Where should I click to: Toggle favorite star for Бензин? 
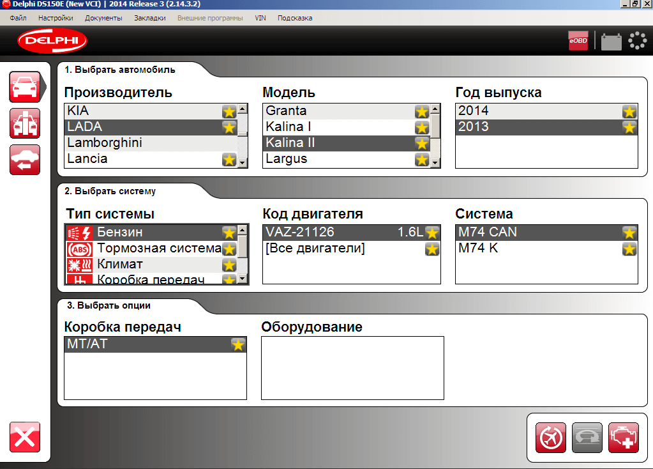point(229,233)
